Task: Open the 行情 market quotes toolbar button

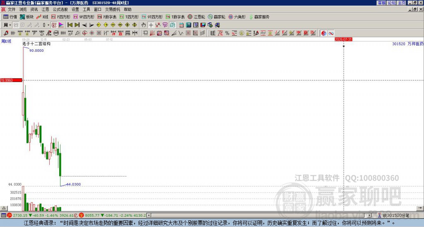Action: tap(10, 17)
